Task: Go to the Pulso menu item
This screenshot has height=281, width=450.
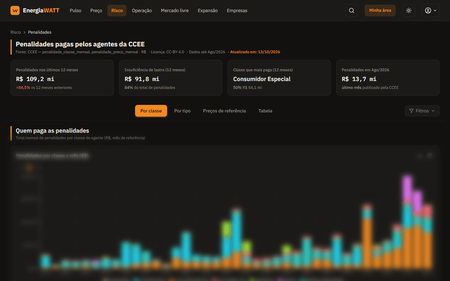Action: (76, 10)
